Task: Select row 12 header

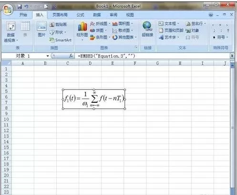Action: 6,130
